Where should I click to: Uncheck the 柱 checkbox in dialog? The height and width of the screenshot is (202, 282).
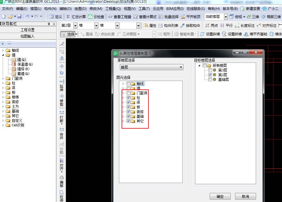128,98
